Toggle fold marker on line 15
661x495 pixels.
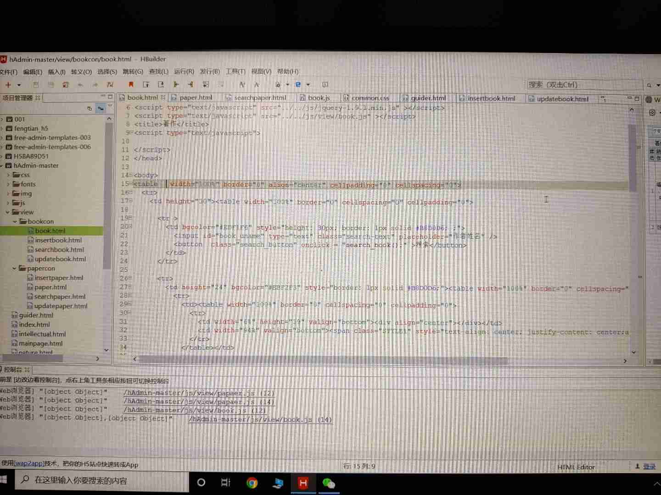point(131,184)
